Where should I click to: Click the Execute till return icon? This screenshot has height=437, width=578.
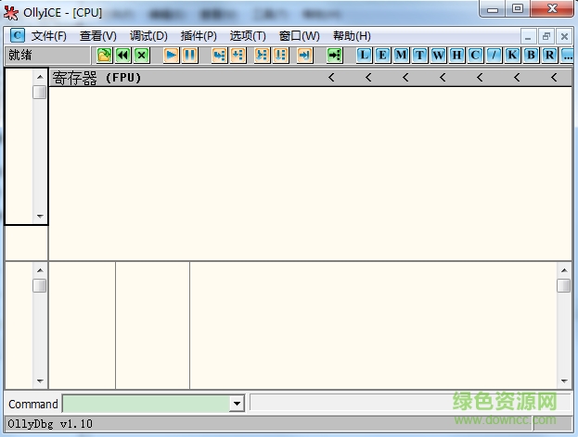coord(304,56)
